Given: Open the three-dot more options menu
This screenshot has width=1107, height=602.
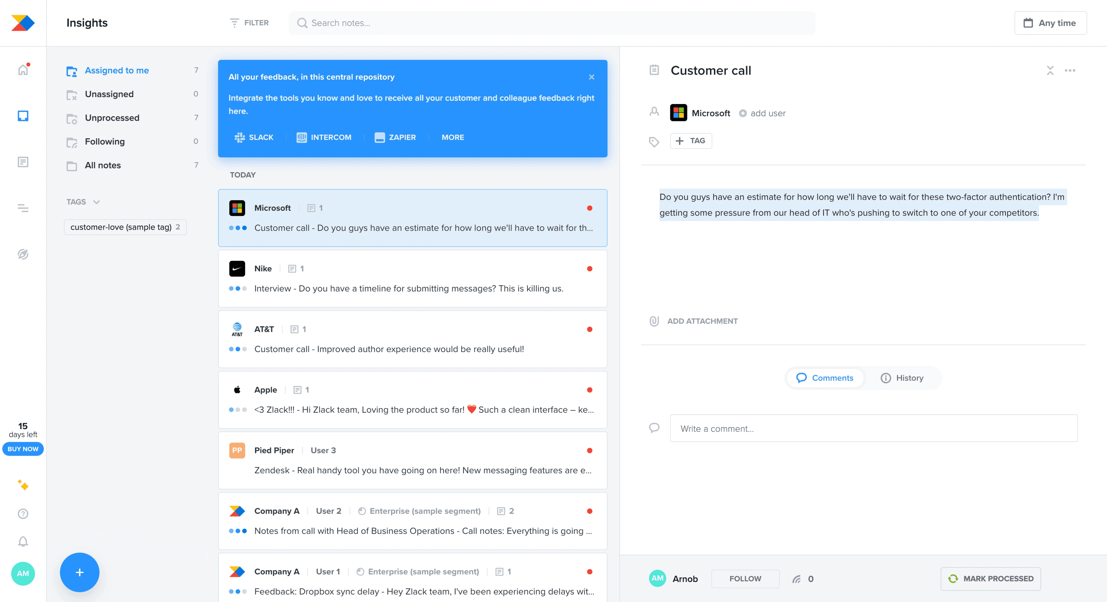Looking at the screenshot, I should pyautogui.click(x=1070, y=71).
